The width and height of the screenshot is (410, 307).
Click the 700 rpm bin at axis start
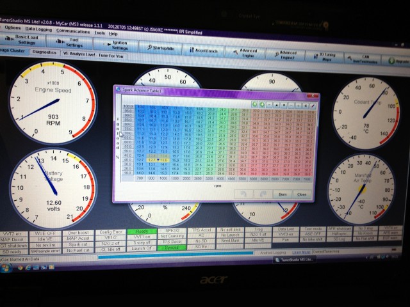tap(140, 178)
